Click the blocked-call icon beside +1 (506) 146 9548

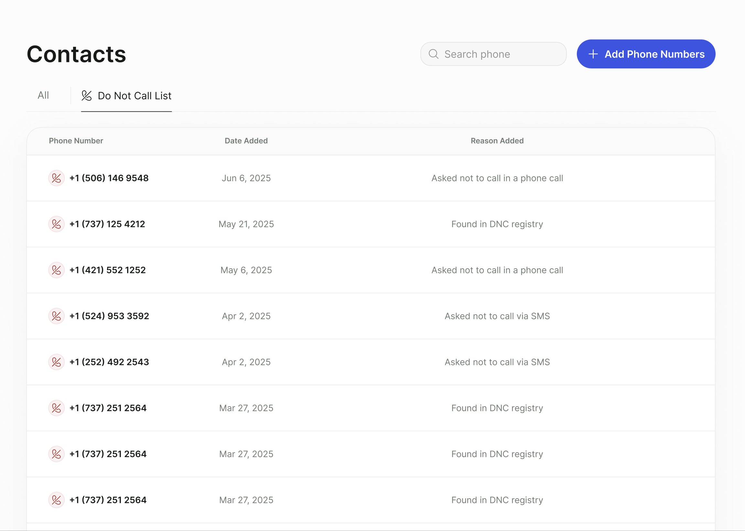coord(56,178)
